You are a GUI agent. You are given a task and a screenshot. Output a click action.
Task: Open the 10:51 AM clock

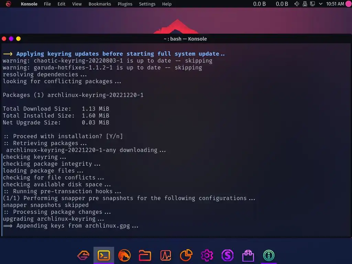click(x=335, y=4)
